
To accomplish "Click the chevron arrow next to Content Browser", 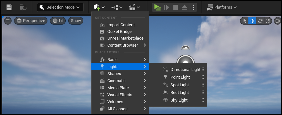I will [145, 45].
